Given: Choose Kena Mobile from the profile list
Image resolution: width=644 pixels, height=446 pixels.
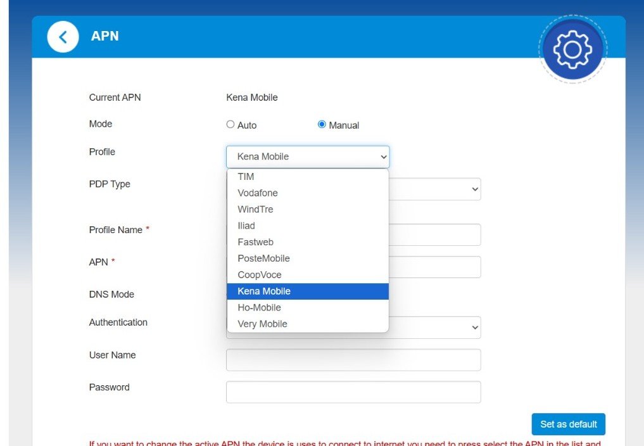Looking at the screenshot, I should coord(308,291).
